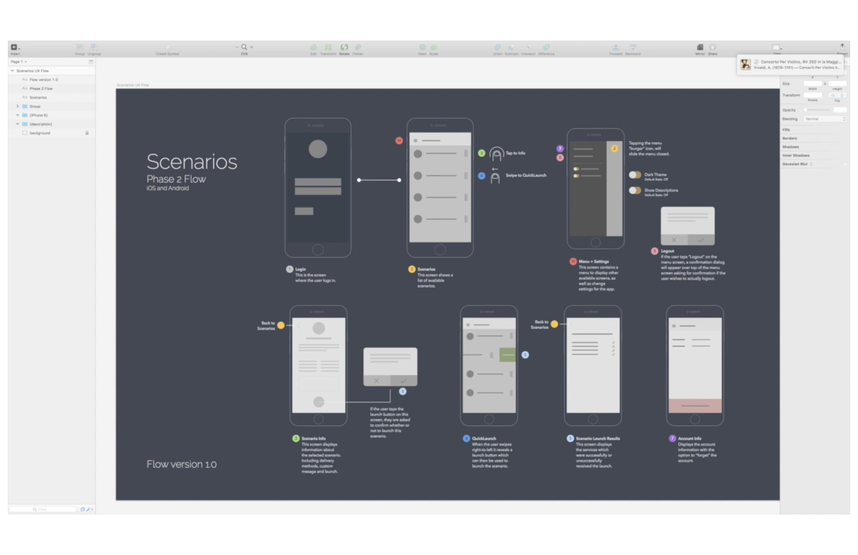Enable the Gaussian Blur checkbox
This screenshot has height=555, width=858.
[x=845, y=164]
